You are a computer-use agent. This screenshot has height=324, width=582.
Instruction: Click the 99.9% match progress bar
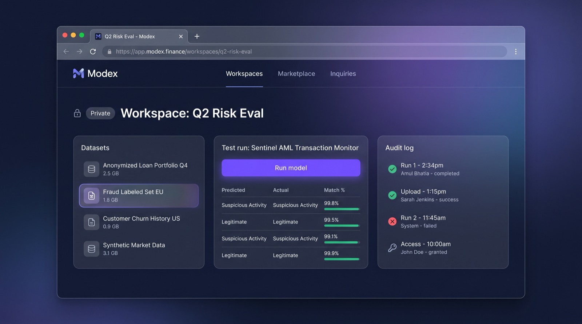coord(342,259)
